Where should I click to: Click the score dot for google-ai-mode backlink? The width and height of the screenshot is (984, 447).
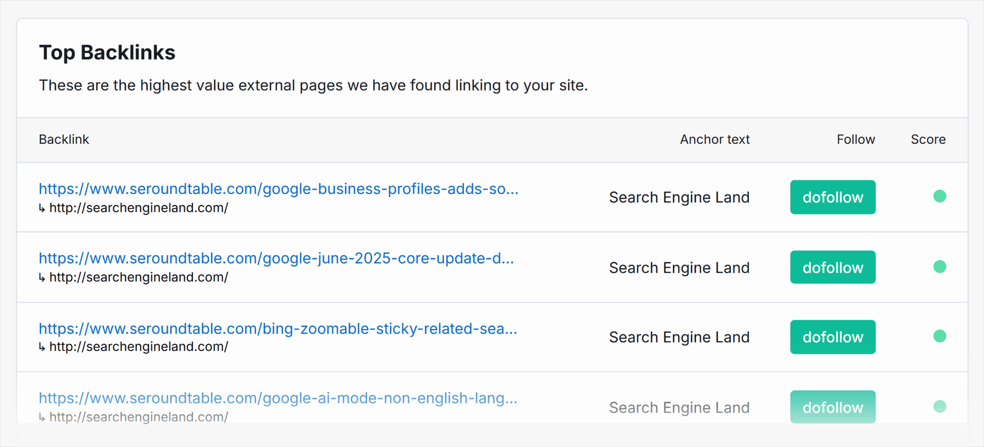(939, 407)
